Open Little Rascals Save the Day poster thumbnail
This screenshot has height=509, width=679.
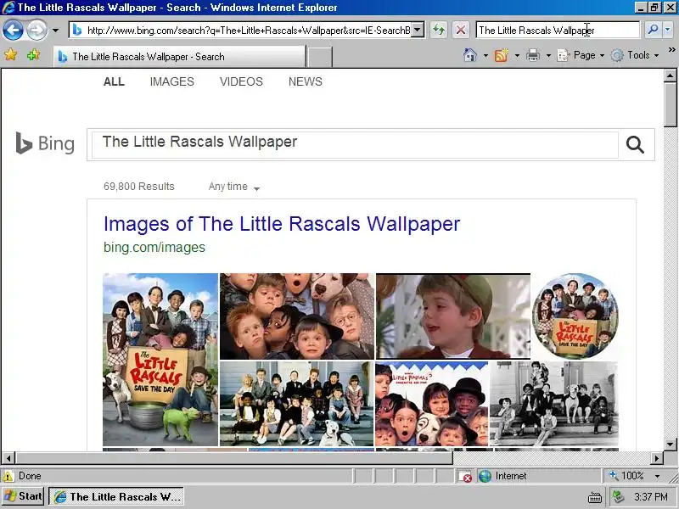[160, 359]
